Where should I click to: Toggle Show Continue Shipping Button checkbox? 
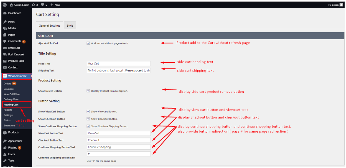click(x=88, y=126)
